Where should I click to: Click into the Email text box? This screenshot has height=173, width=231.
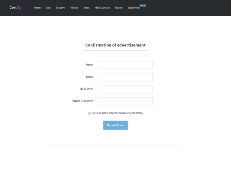125,77
